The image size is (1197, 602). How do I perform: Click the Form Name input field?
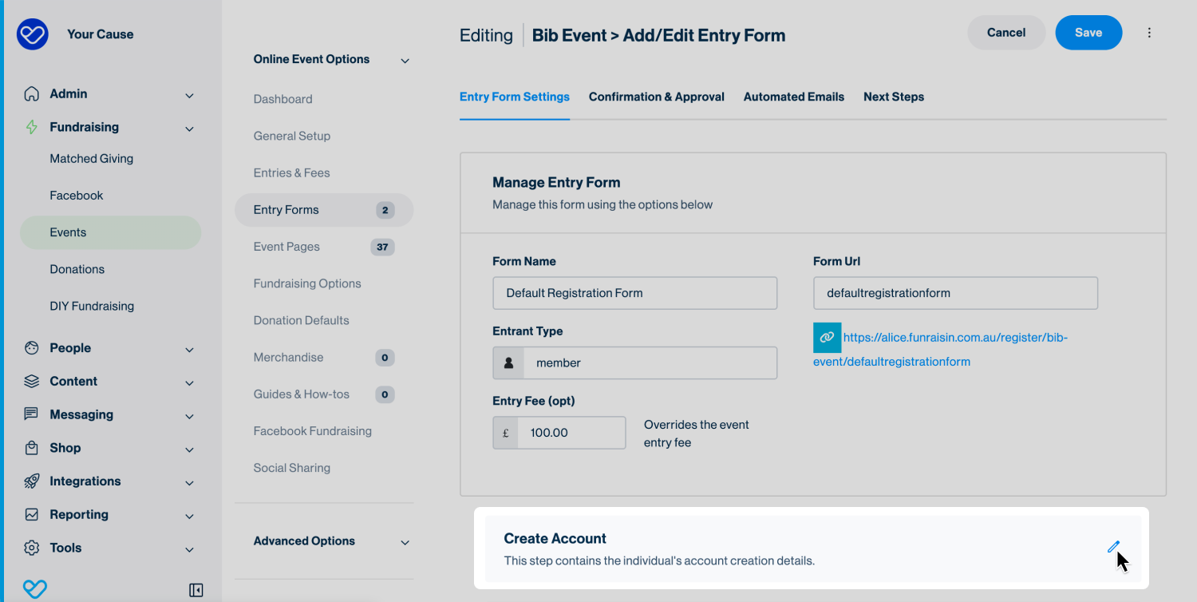(x=634, y=293)
